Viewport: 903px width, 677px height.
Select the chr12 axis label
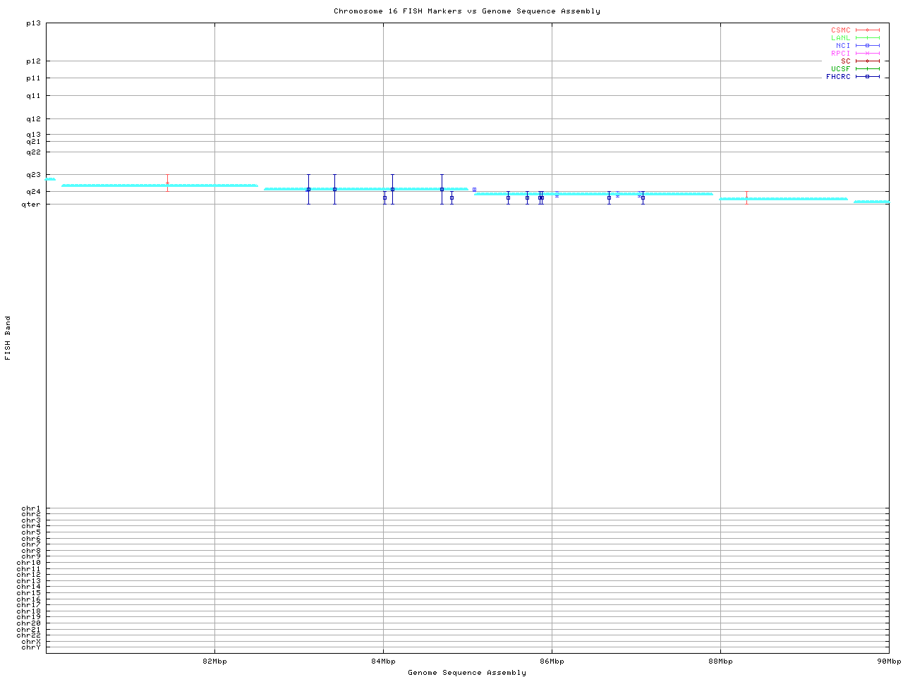click(x=29, y=575)
